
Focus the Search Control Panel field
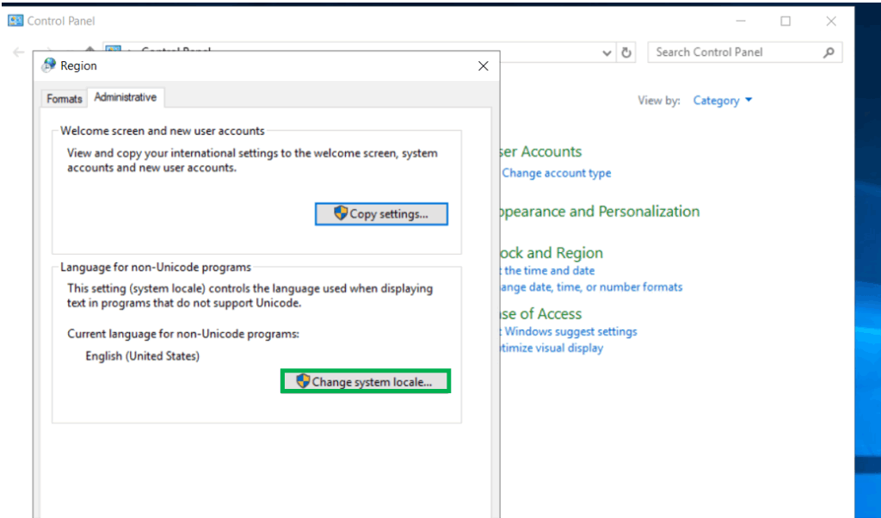point(731,52)
